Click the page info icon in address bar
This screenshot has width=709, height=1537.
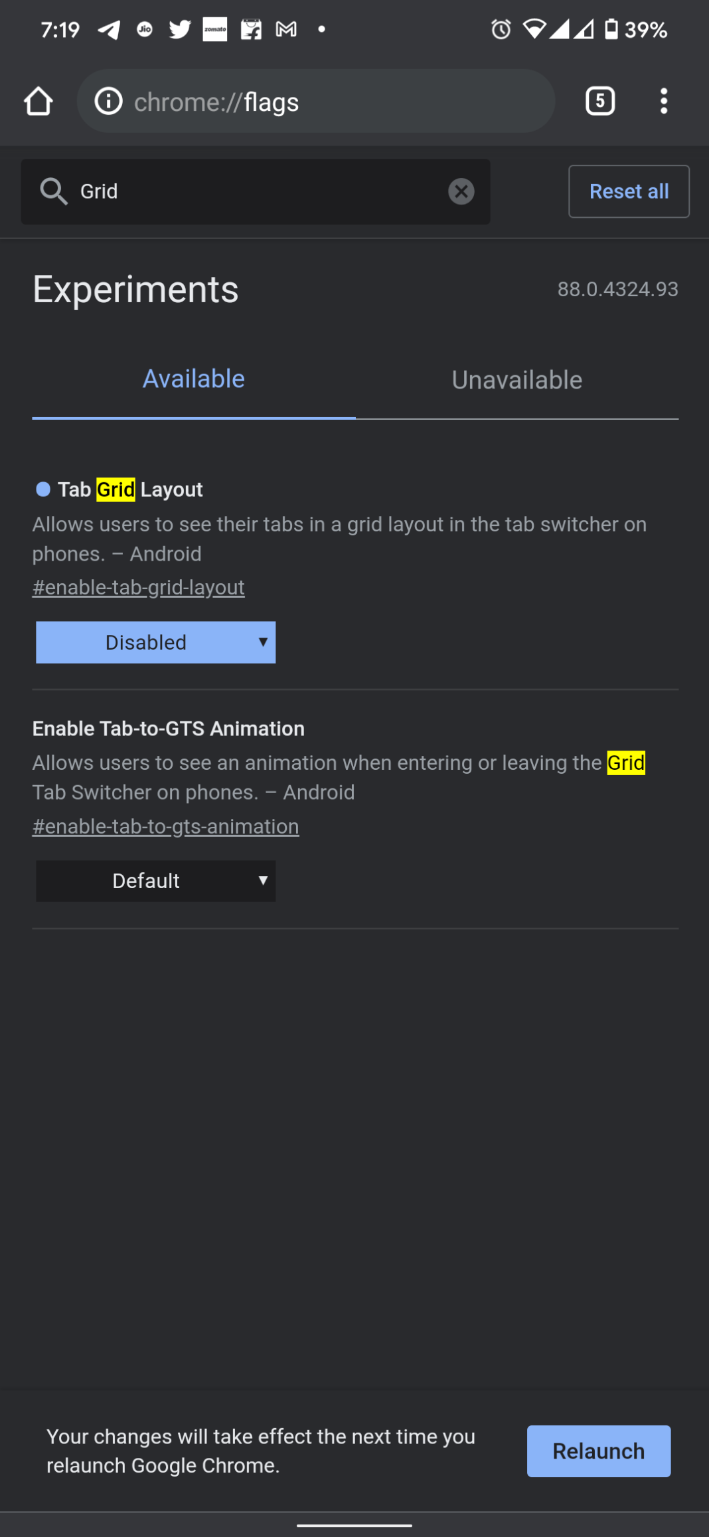tap(108, 101)
